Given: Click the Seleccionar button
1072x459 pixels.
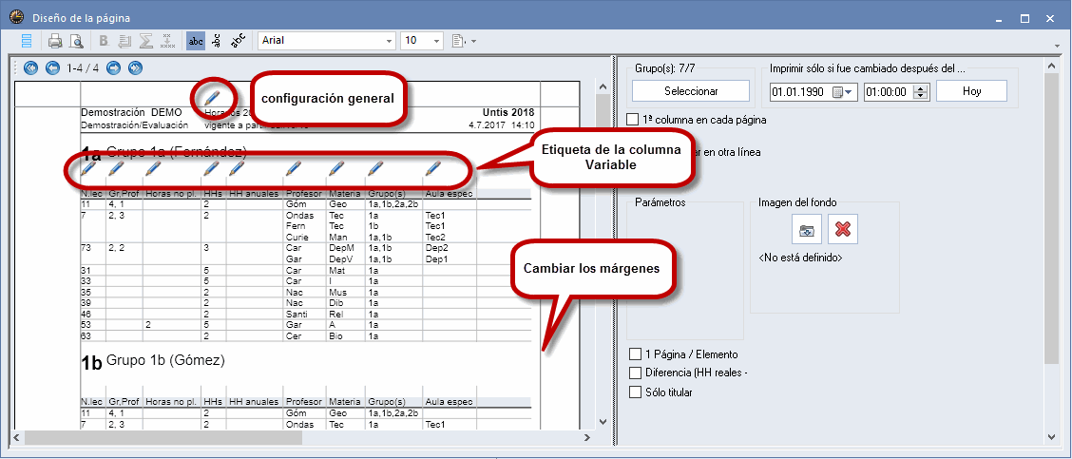Looking at the screenshot, I should (691, 91).
